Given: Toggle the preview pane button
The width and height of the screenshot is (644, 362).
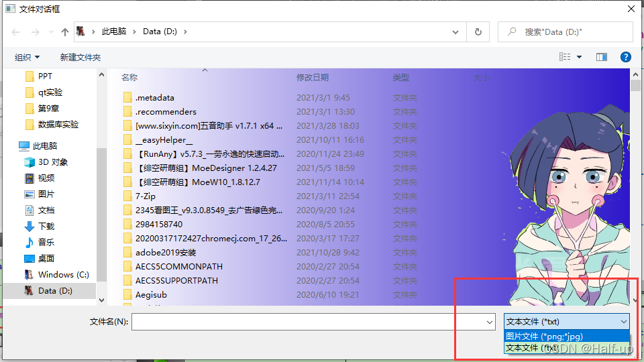Looking at the screenshot, I should tap(602, 57).
